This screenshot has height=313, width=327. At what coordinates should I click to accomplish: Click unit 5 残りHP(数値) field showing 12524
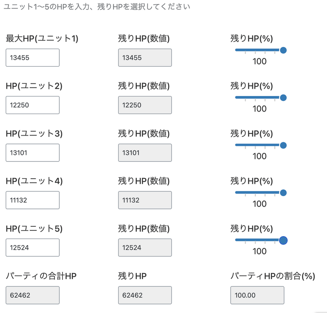point(145,247)
